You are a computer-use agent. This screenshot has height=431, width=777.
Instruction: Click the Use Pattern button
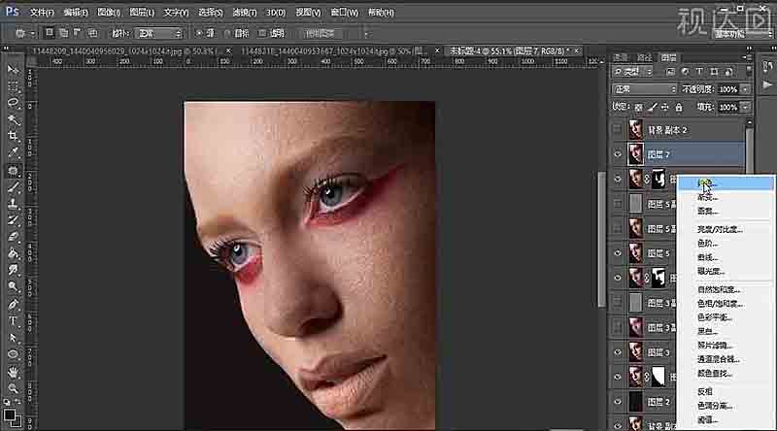[320, 33]
